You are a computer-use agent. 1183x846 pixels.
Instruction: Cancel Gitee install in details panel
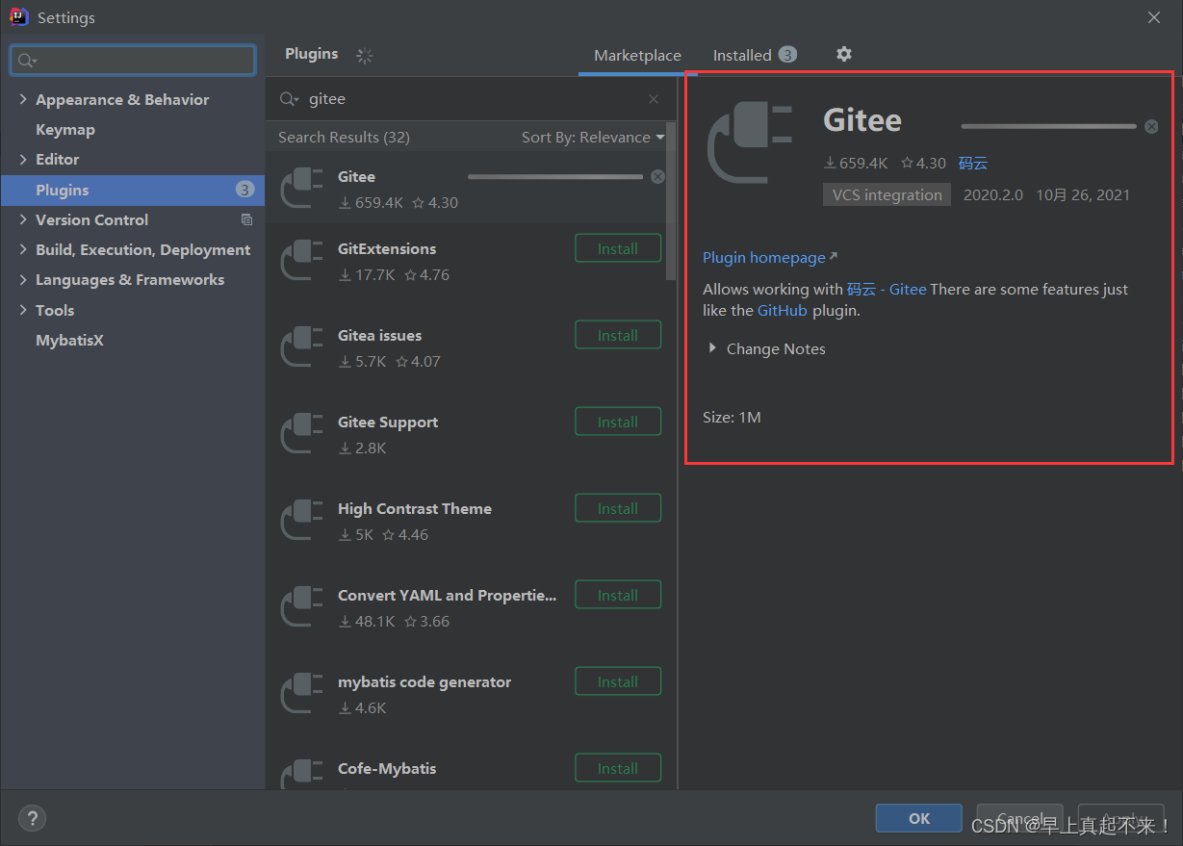point(1151,126)
